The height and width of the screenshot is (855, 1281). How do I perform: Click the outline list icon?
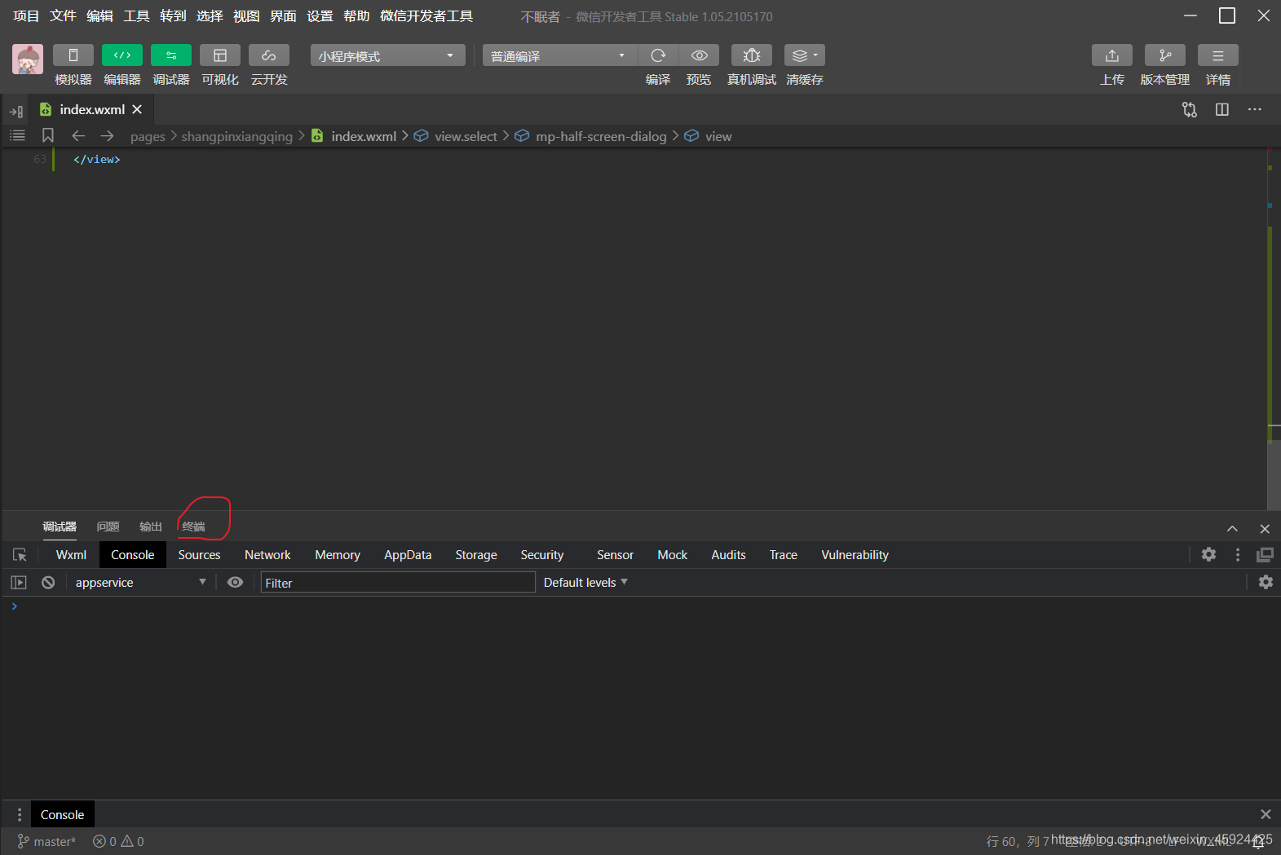pyautogui.click(x=17, y=135)
